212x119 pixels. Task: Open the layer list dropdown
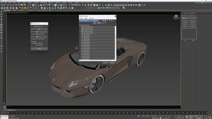pos(109,8)
